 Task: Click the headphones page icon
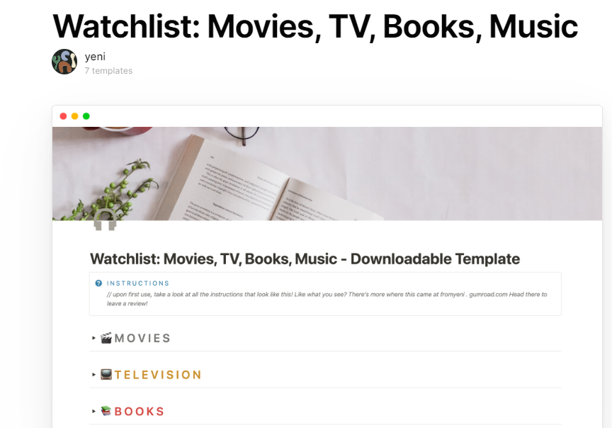click(x=105, y=220)
